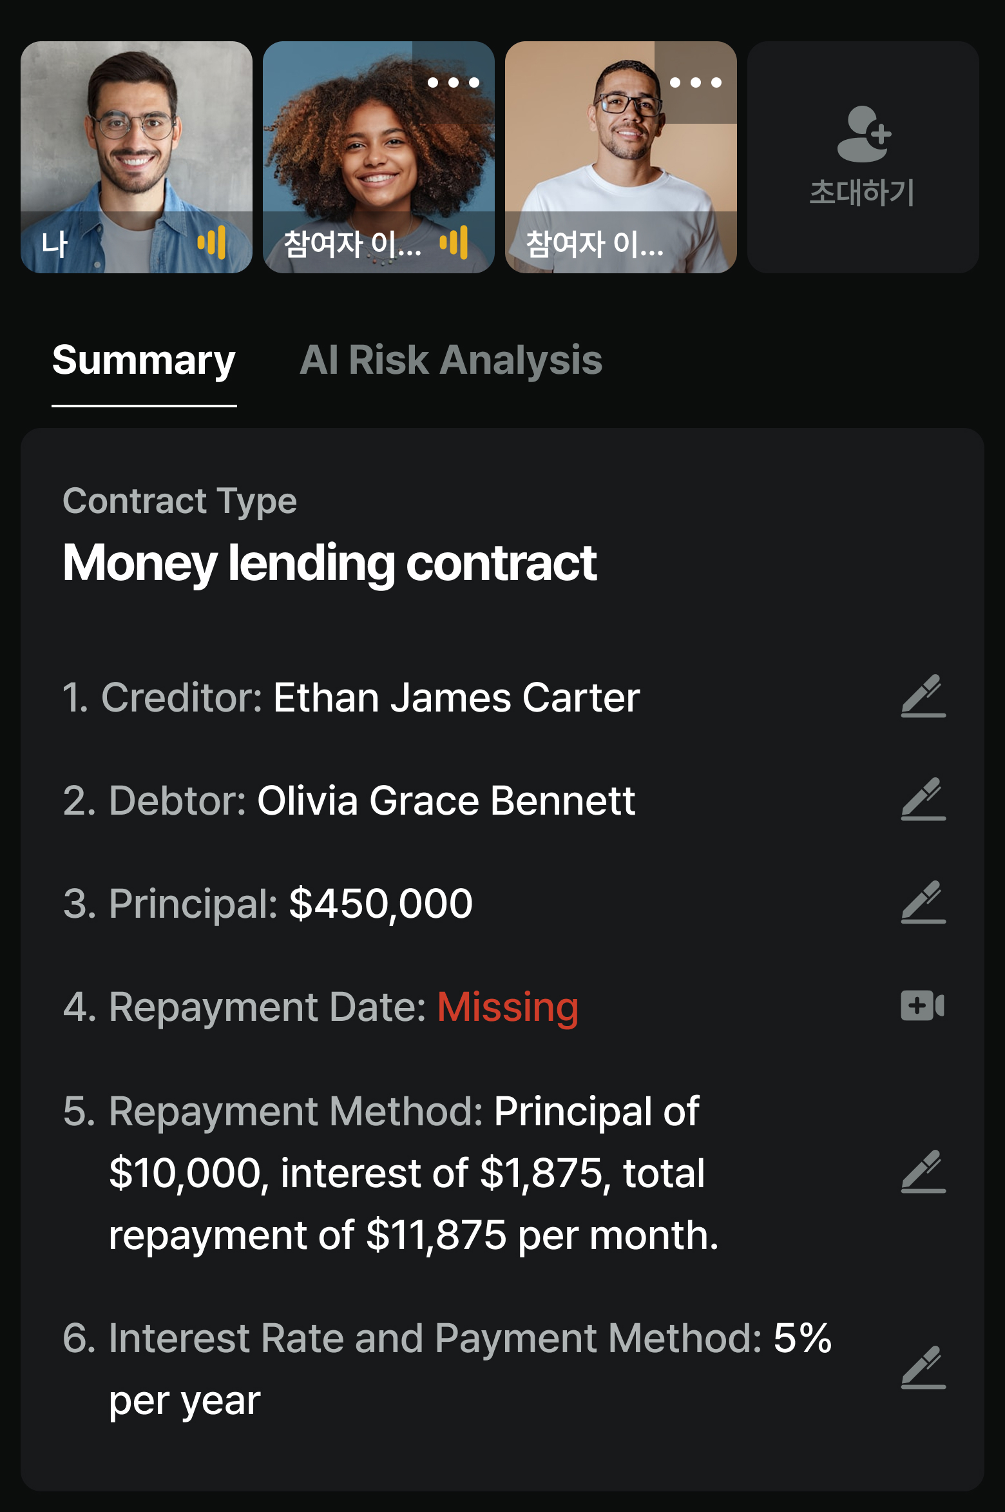Click the video-add icon for Repayment Date

point(923,1005)
